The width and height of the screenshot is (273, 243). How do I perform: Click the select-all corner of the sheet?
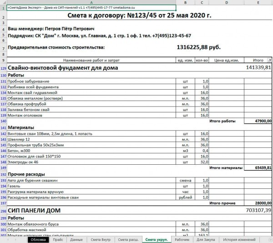point(3,2)
